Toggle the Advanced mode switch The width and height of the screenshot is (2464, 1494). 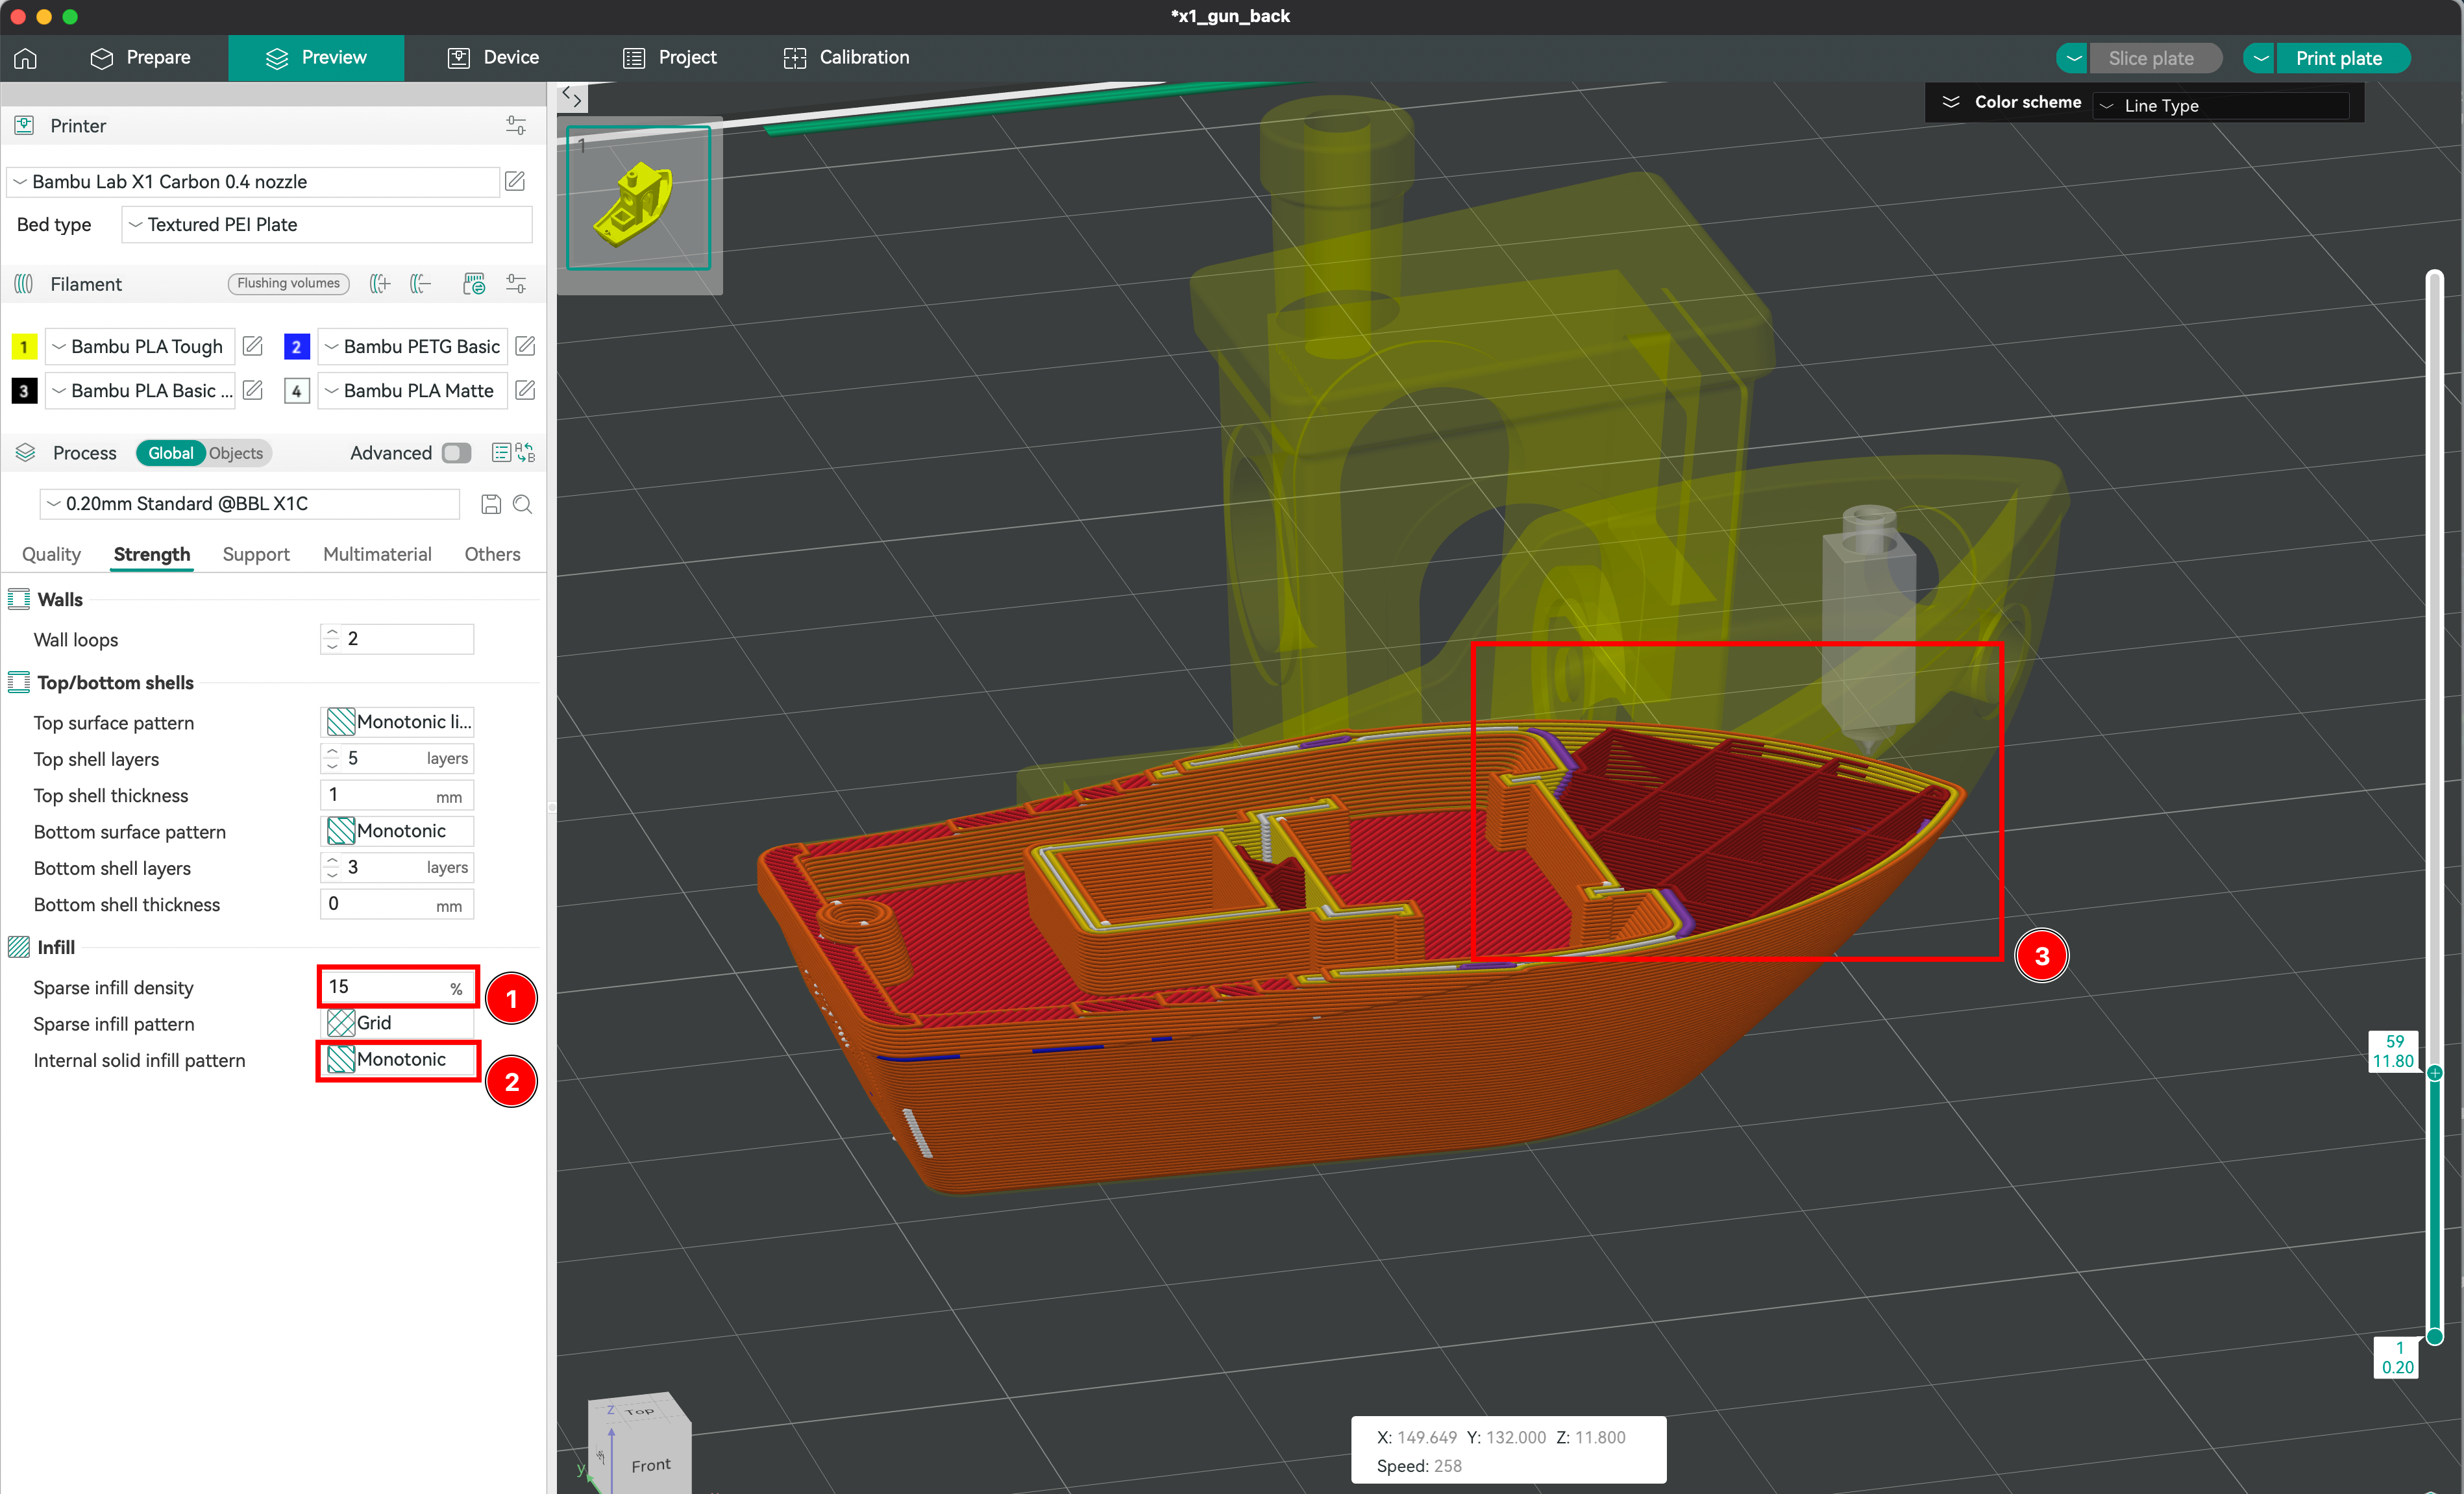click(457, 453)
